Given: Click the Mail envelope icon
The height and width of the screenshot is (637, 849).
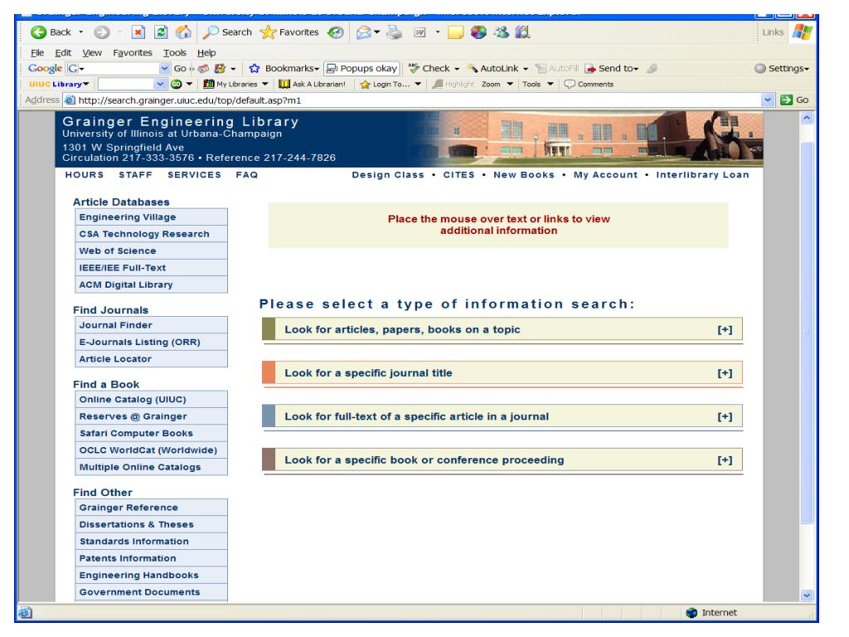Looking at the screenshot, I should pyautogui.click(x=363, y=32).
